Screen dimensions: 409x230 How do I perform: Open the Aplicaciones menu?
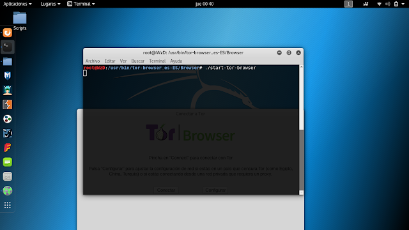pyautogui.click(x=17, y=4)
